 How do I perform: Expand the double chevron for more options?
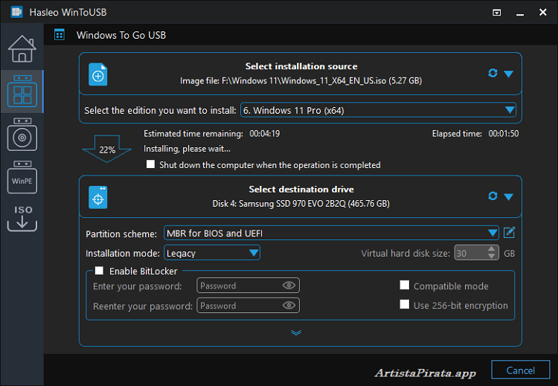click(296, 332)
